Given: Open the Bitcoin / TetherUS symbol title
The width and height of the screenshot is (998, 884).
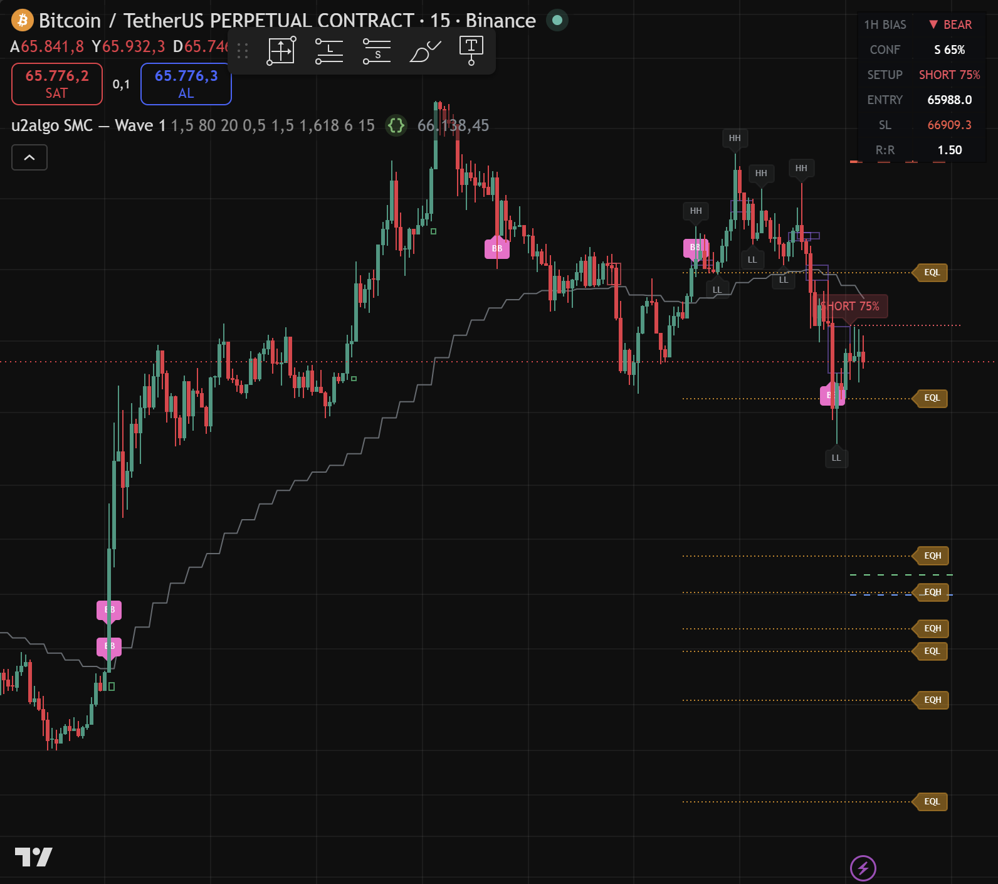Looking at the screenshot, I should pyautogui.click(x=287, y=21).
